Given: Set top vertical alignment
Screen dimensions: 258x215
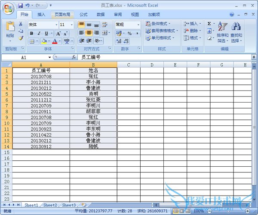Looking at the screenshot, I should [81, 25].
